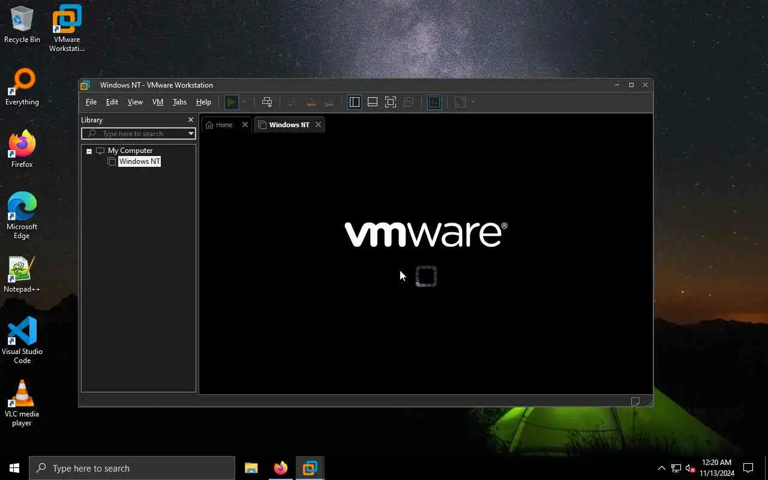Power on the virtual machine with the green play button
Viewport: 768px width, 480px height.
(231, 102)
